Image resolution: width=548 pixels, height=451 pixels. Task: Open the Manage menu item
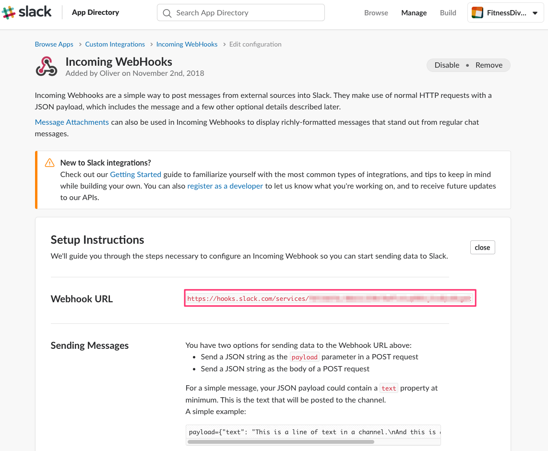coord(414,13)
